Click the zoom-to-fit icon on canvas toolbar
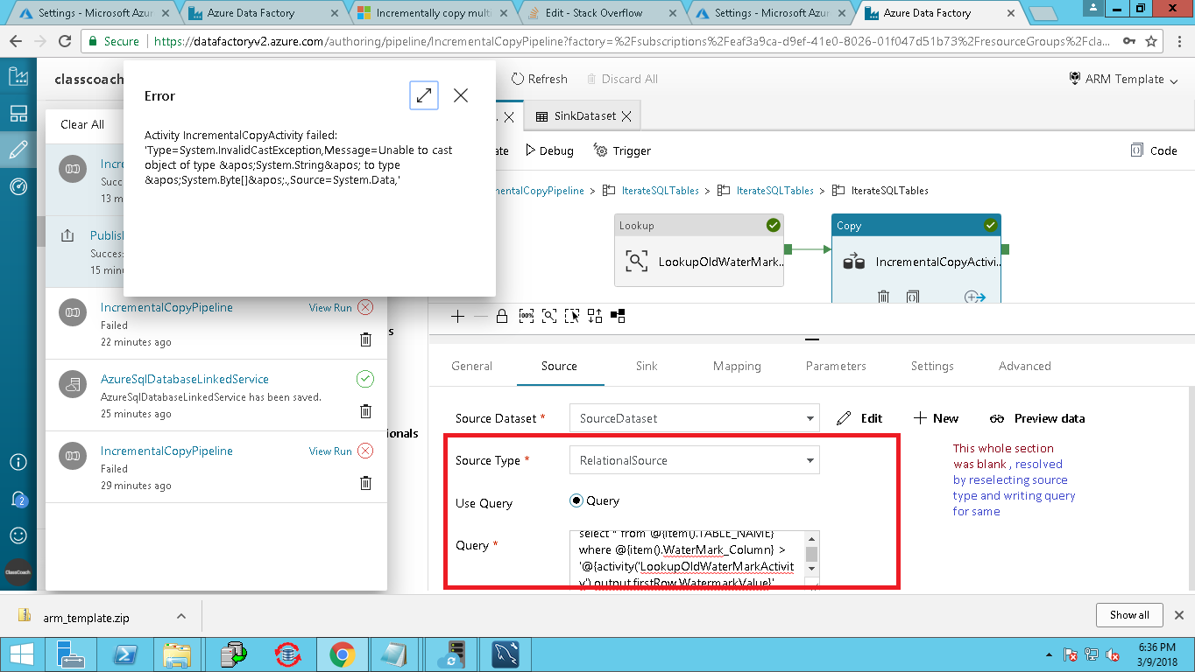Viewport: 1195px width, 672px height. [549, 316]
